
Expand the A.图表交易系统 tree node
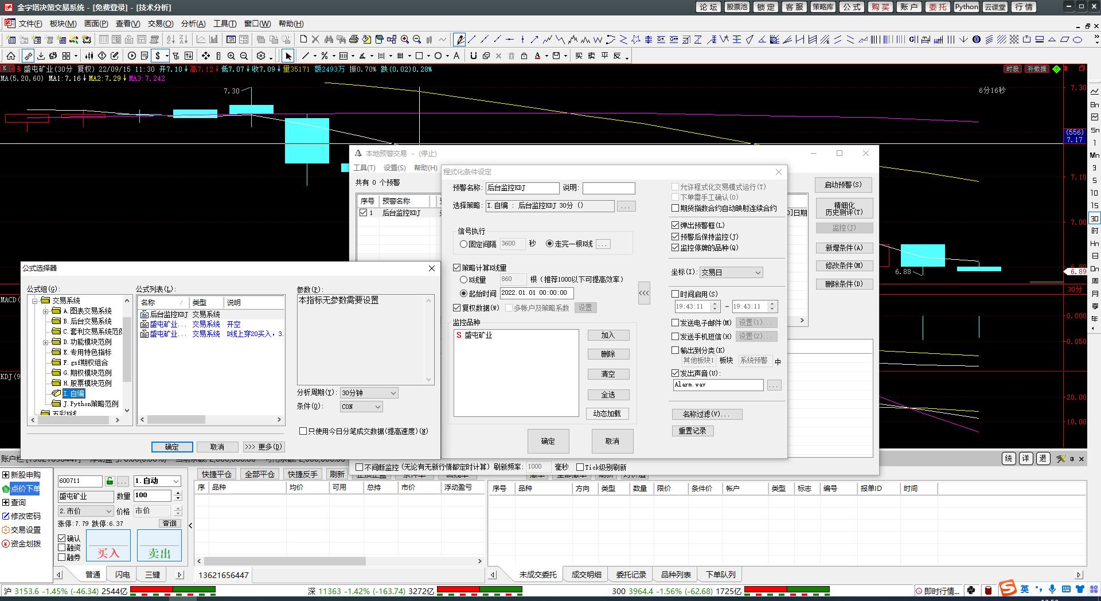click(45, 311)
